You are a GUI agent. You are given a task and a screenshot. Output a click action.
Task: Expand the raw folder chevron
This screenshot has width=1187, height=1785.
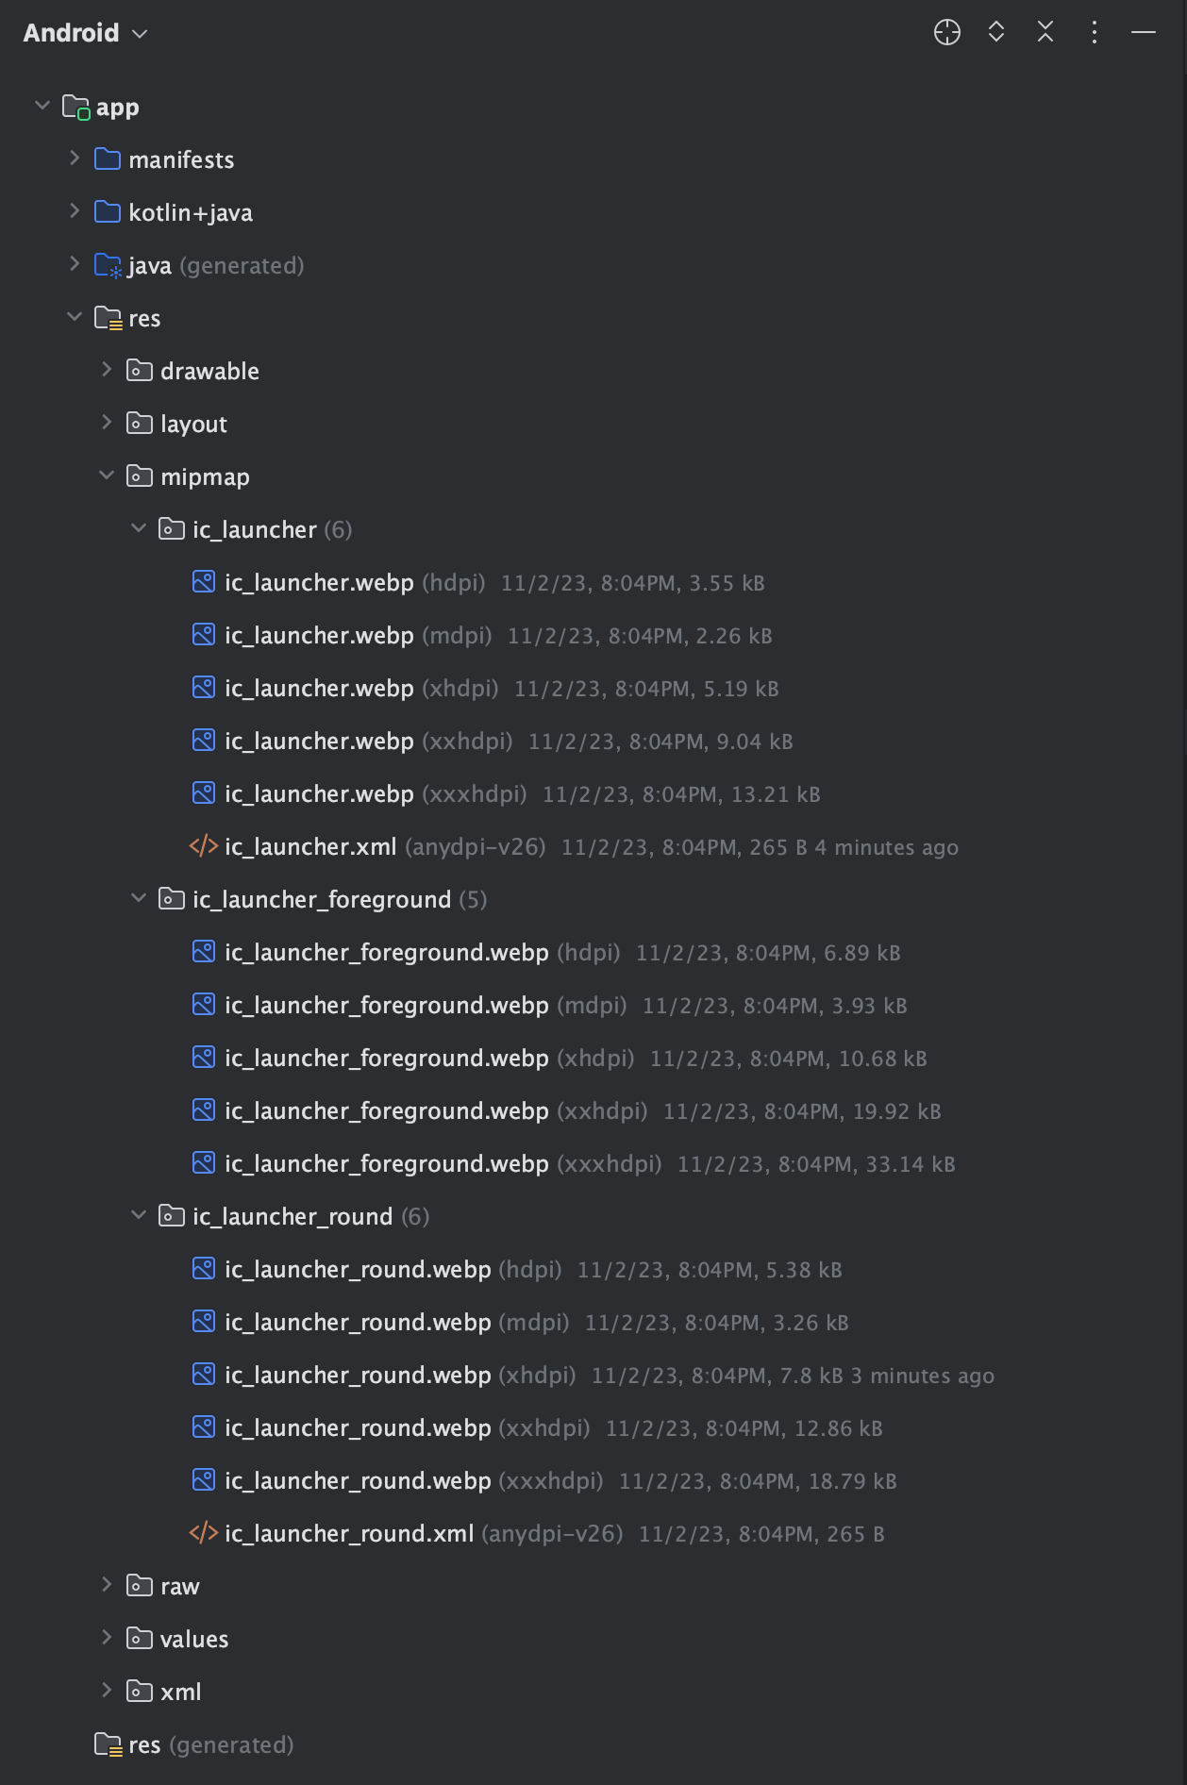coord(106,1585)
